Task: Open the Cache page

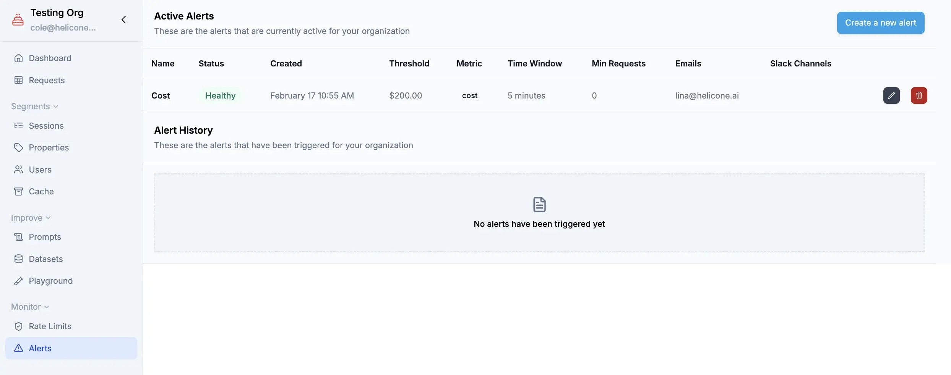Action: (x=71, y=191)
